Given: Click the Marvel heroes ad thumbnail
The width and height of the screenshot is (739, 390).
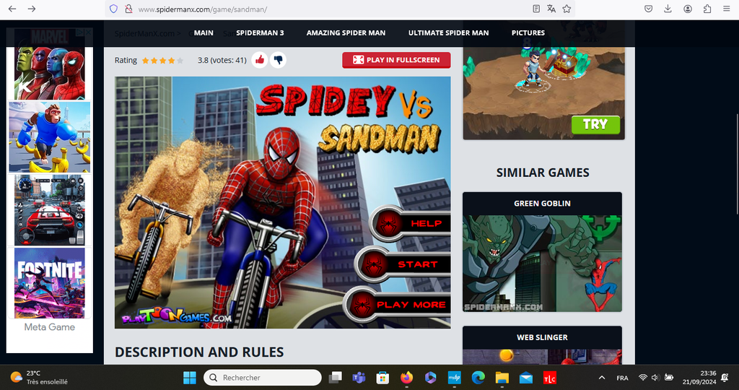Looking at the screenshot, I should click(x=50, y=64).
